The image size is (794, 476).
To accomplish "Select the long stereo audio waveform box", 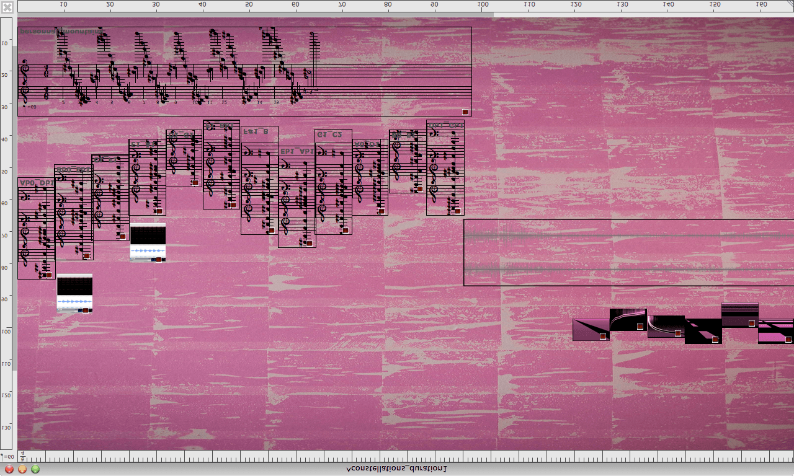I will point(628,252).
